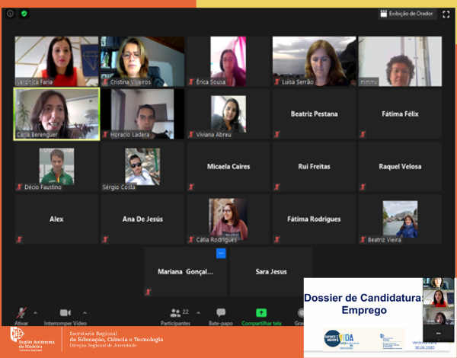
Task: Expand video options arrow beside Interromper Vídeo
Action: coord(84,312)
